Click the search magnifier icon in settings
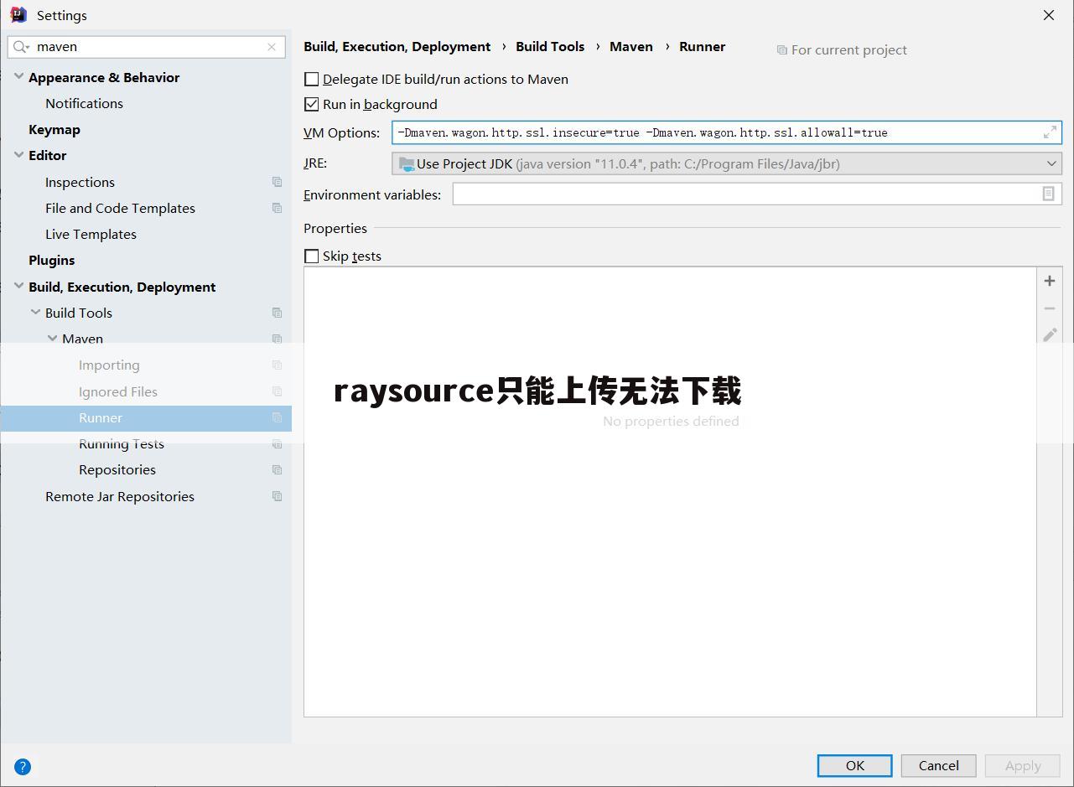This screenshot has width=1074, height=787. pyautogui.click(x=21, y=47)
